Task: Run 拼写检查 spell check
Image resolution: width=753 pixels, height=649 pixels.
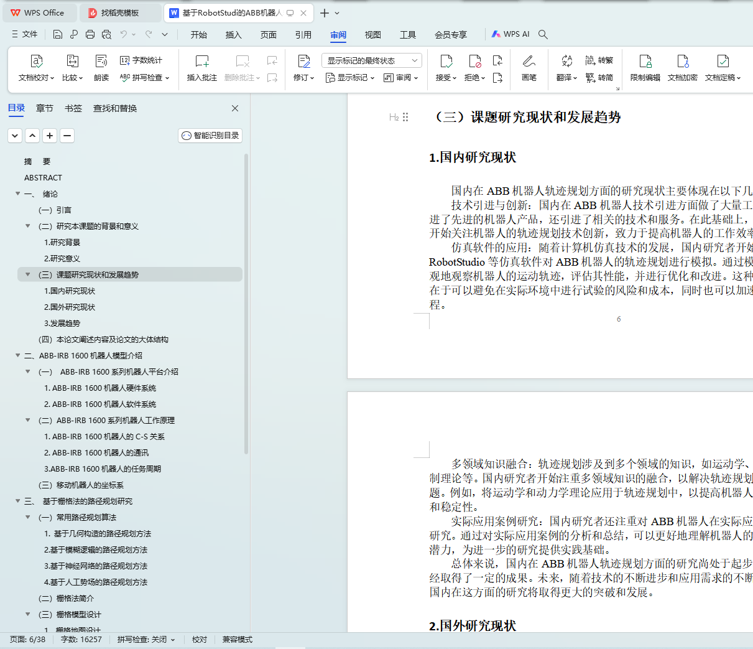Action: (144, 78)
